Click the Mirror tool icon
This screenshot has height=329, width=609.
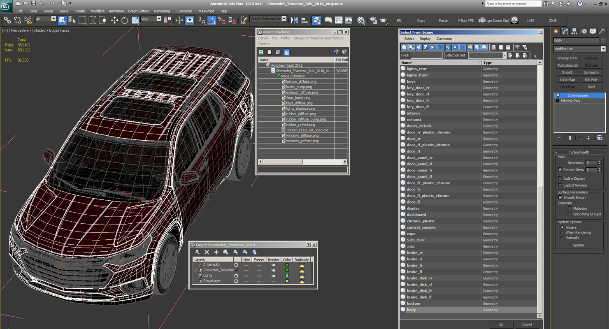tap(294, 20)
